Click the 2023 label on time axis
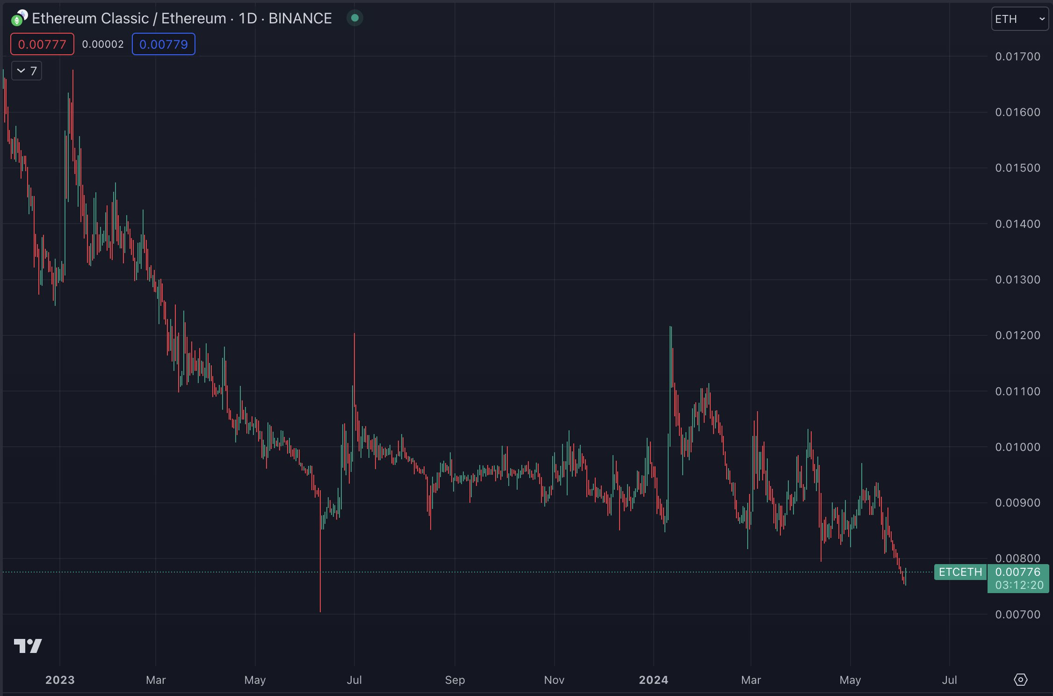The width and height of the screenshot is (1053, 696). pyautogui.click(x=60, y=680)
